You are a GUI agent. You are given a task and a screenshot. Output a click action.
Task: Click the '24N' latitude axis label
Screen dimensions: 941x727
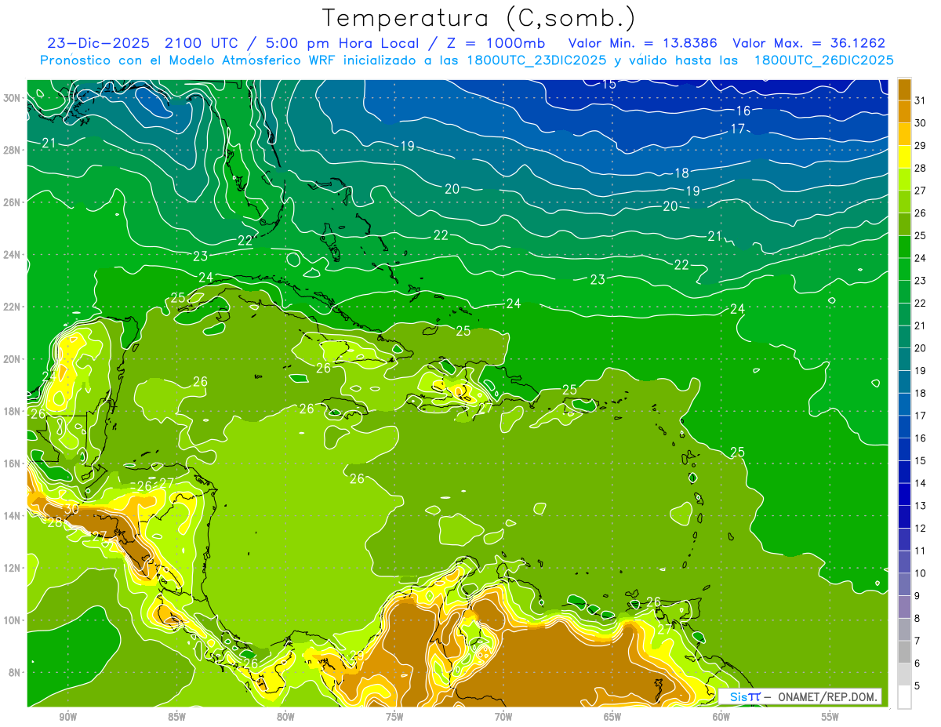coord(13,254)
